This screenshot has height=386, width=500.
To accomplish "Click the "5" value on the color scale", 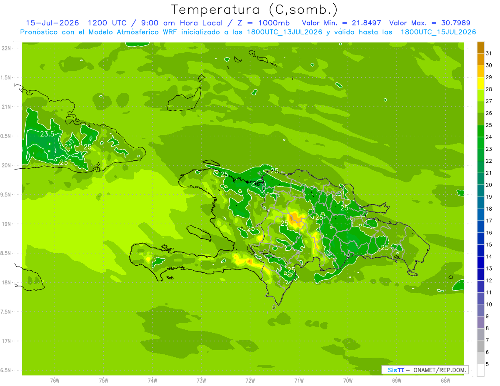I will [487, 364].
